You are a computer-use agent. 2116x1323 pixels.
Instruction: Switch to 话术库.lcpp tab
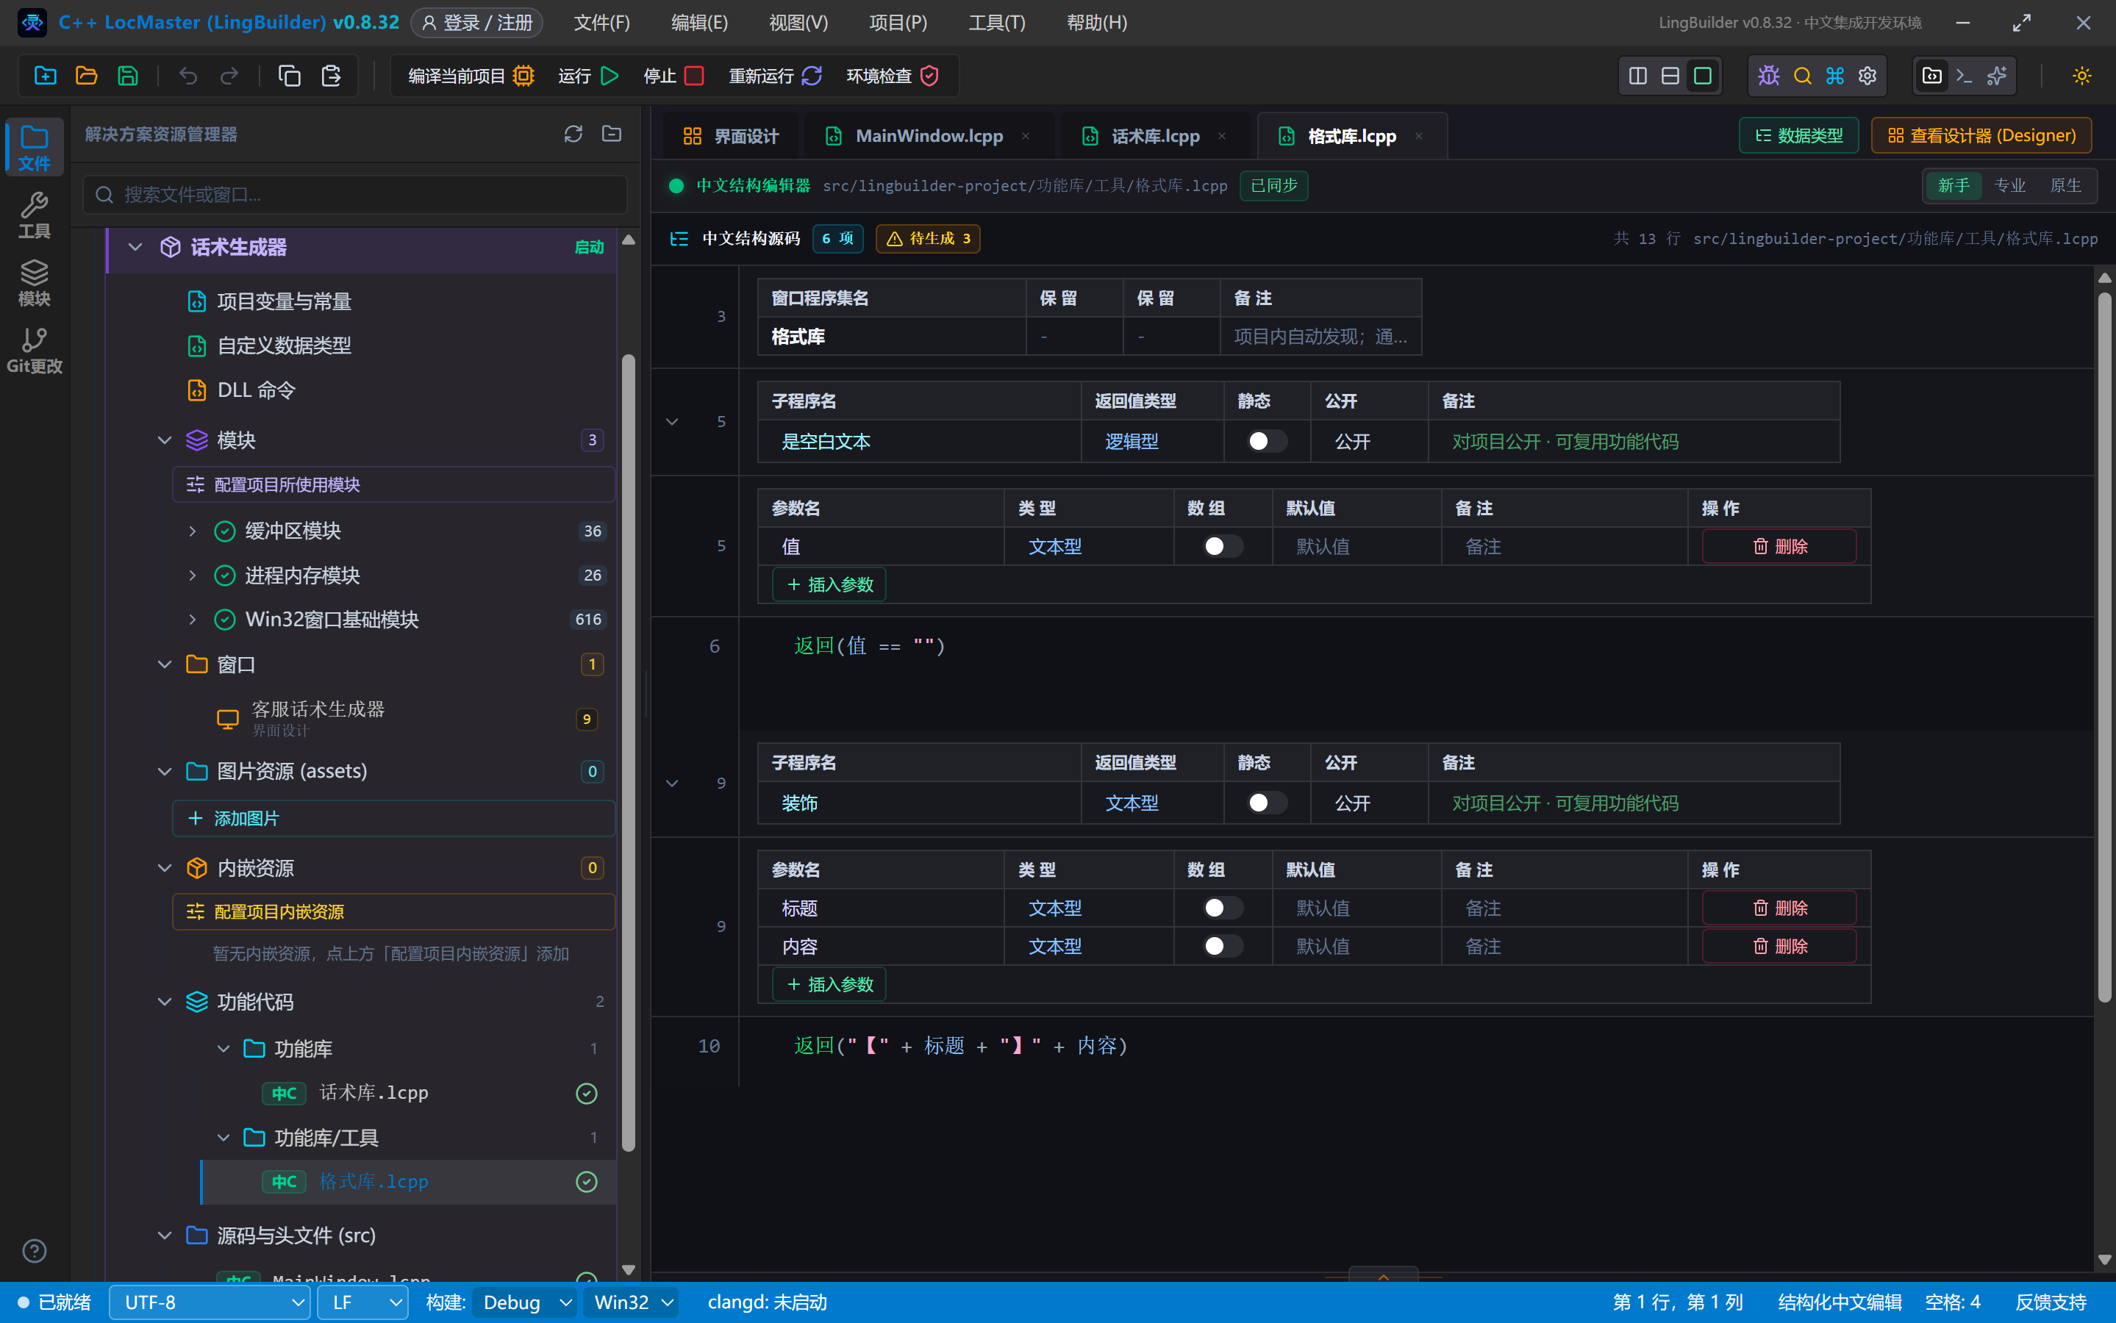1155,136
